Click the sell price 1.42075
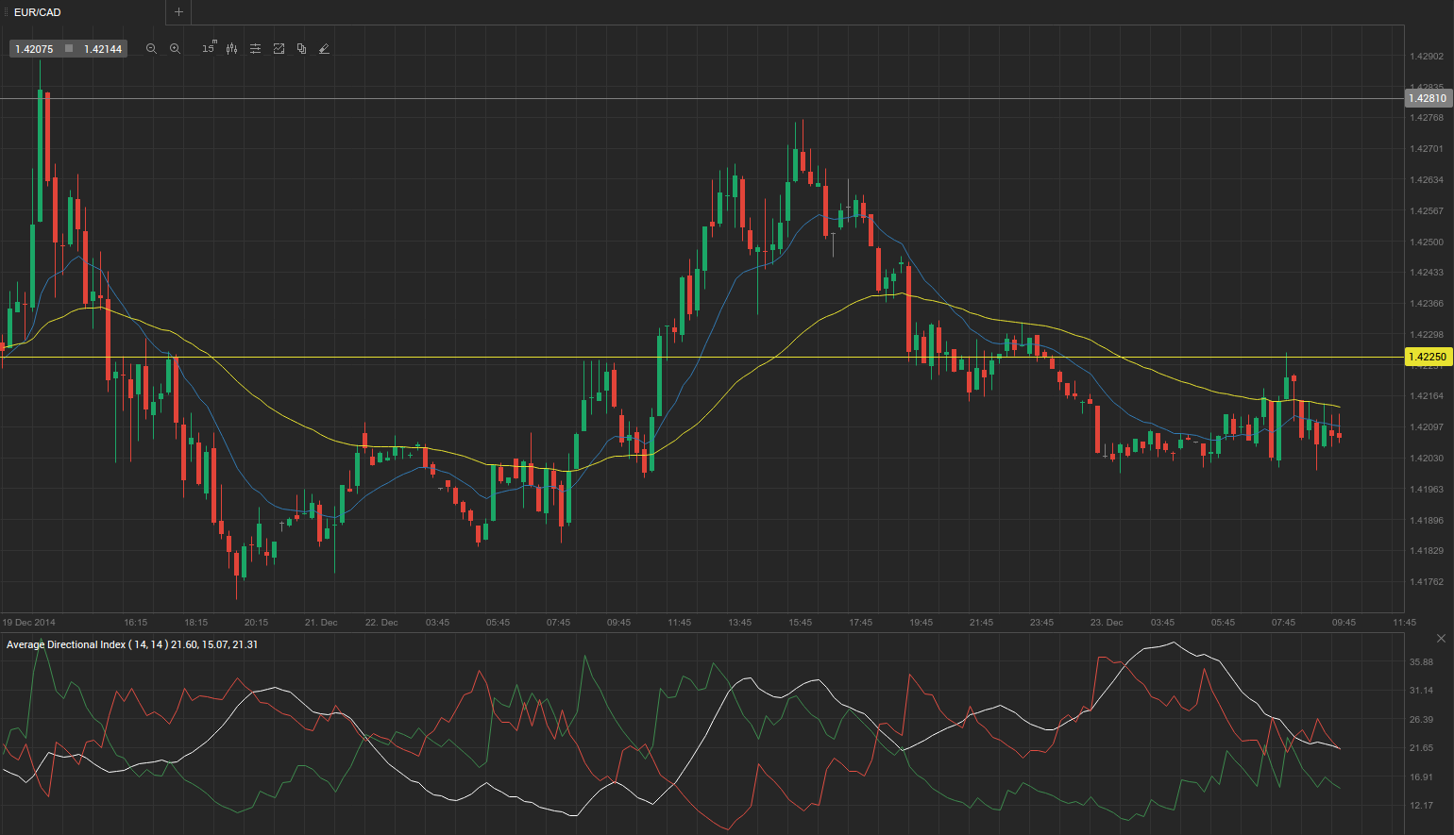Image resolution: width=1454 pixels, height=835 pixels. pyautogui.click(x=34, y=49)
